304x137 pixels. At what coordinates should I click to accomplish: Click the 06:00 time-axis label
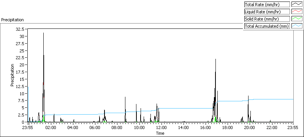(95, 128)
